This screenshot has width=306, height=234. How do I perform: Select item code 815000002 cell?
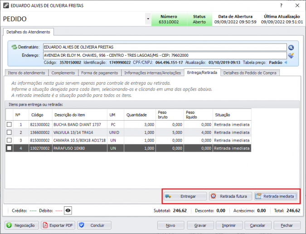pyautogui.click(x=40, y=140)
